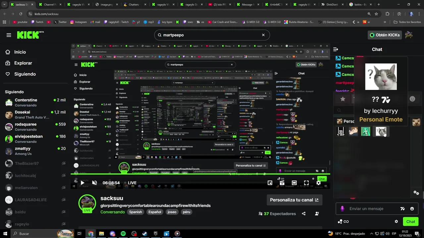
Task: Open Spotify from taskbar
Action: click(123, 234)
